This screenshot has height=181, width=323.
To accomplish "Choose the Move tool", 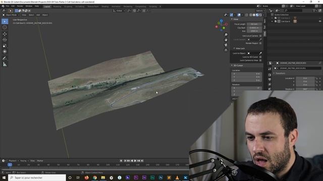I will (x=5, y=34).
